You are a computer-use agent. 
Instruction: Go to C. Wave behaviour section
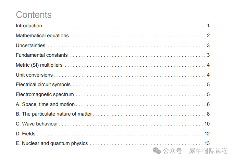click(x=113, y=124)
